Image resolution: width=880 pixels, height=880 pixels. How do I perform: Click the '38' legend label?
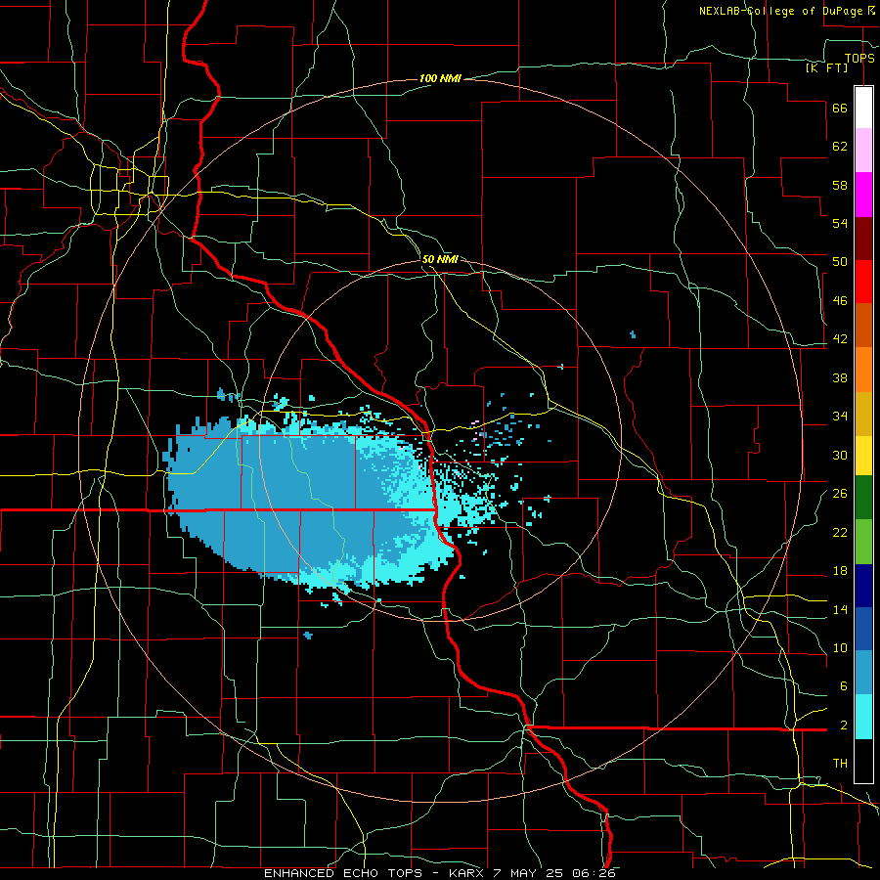point(840,377)
